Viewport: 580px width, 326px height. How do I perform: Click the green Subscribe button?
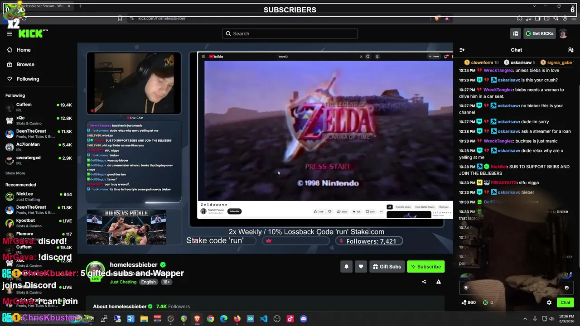(x=426, y=267)
